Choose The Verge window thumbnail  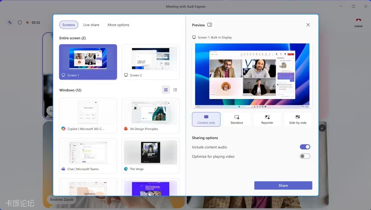coord(151,156)
